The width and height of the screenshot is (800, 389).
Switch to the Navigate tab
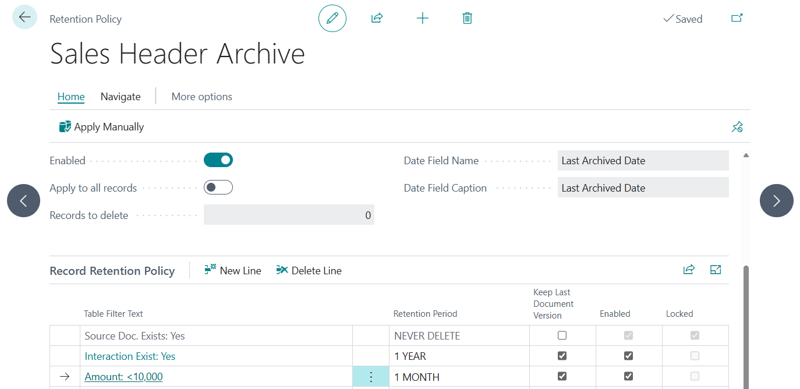pos(120,97)
